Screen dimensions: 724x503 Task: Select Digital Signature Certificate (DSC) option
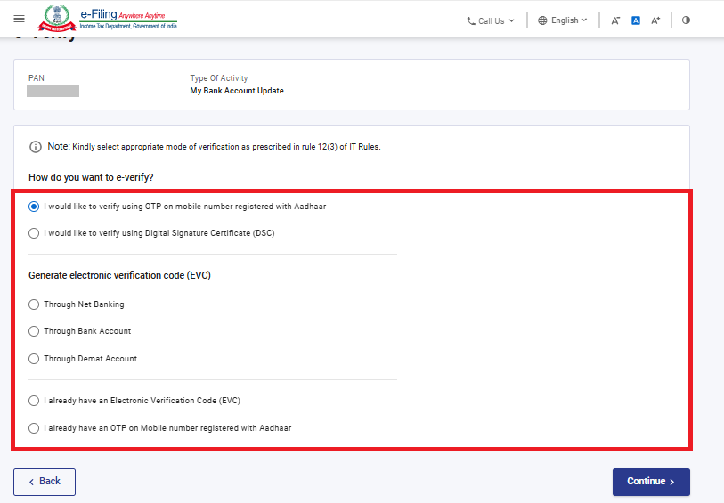34,233
